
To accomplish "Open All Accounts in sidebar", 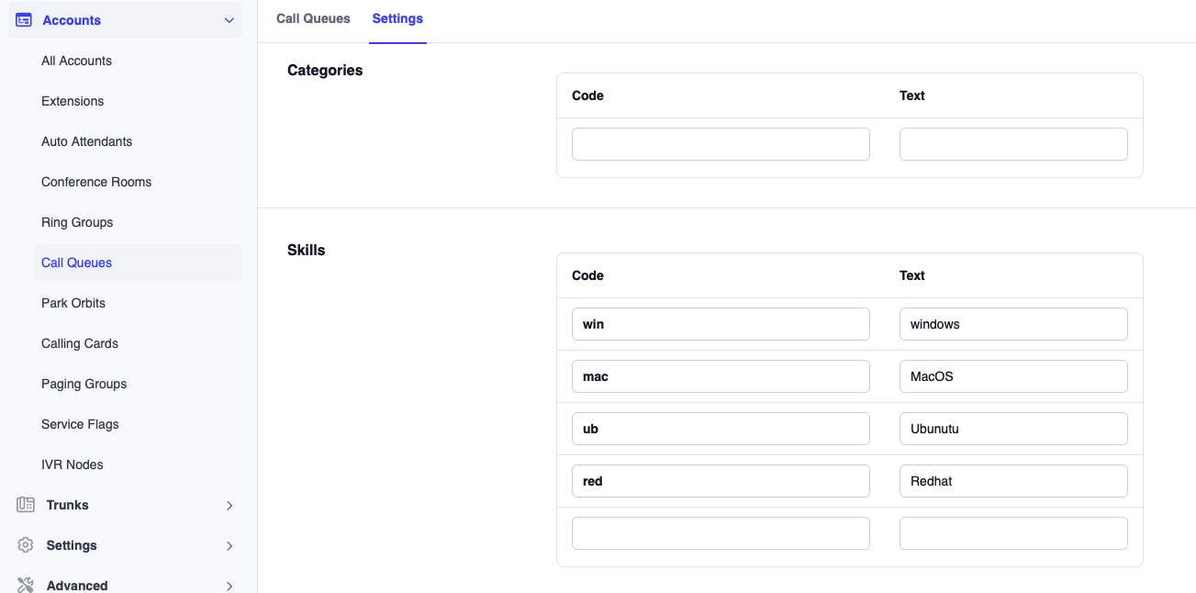I will click(76, 61).
